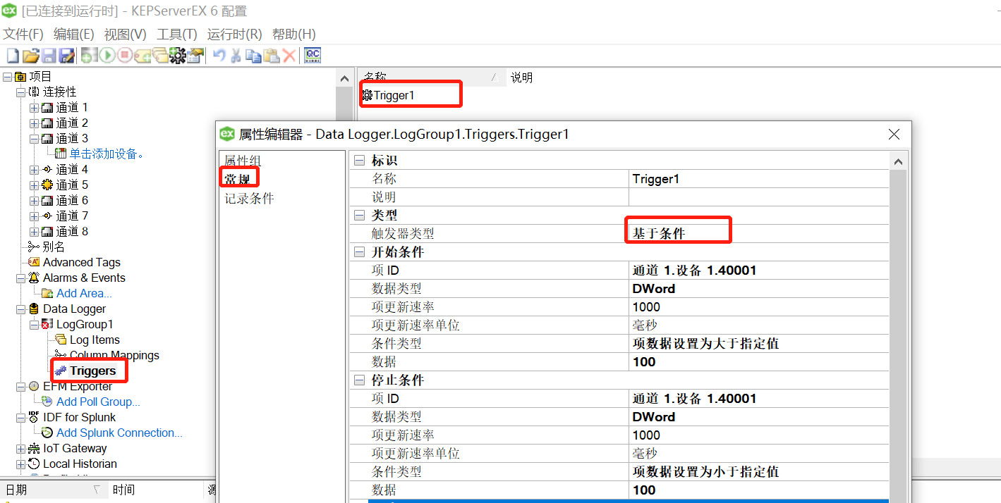This screenshot has width=1001, height=503.
Task: Open the 视图(V) menu
Action: [x=126, y=35]
